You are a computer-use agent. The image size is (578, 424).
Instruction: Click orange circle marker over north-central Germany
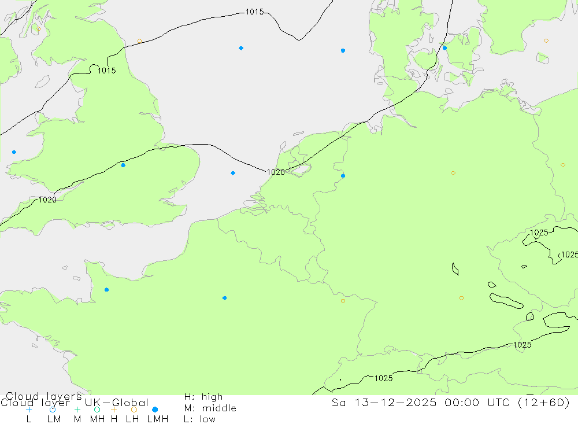[453, 173]
